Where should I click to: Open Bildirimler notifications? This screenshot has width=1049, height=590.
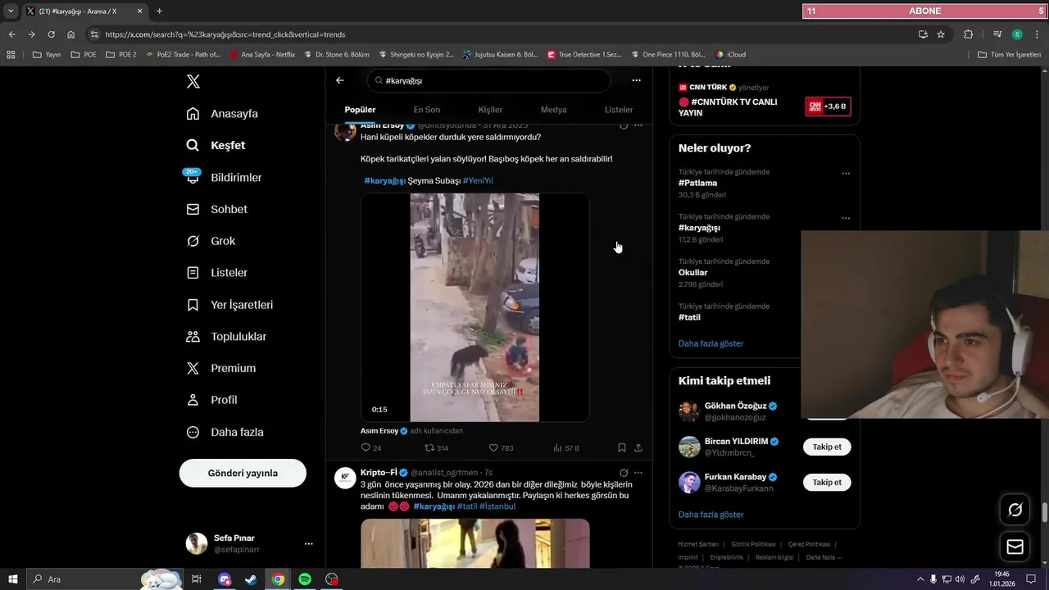224,177
